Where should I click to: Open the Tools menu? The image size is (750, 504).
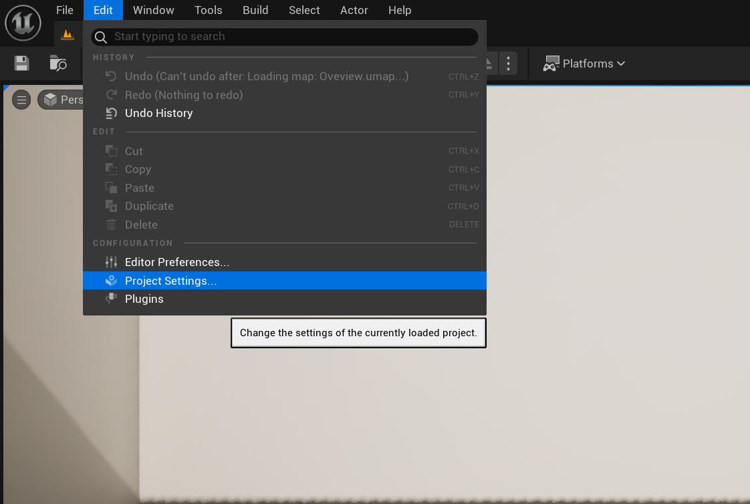208,10
